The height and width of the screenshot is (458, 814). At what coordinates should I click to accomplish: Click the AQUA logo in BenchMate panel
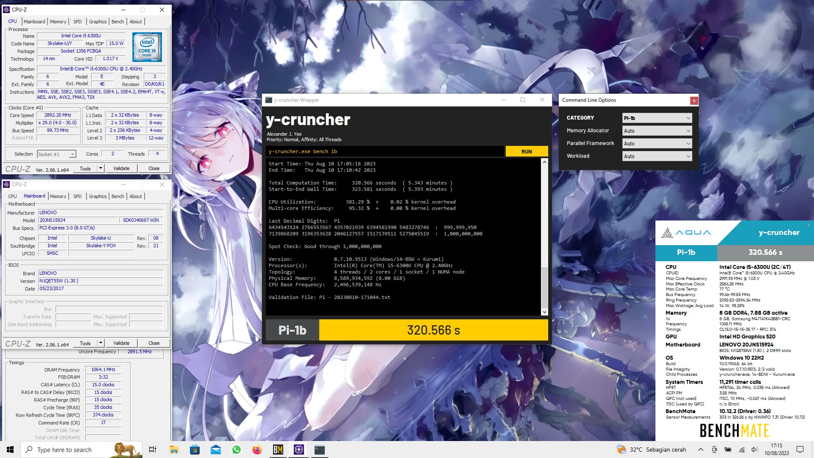pyautogui.click(x=686, y=232)
